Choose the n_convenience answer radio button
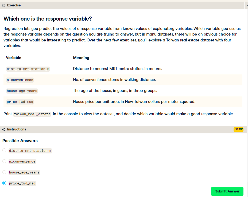 [4, 161]
